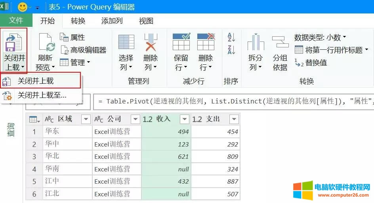Expand the 管理 dropdown arrow

coord(88,62)
